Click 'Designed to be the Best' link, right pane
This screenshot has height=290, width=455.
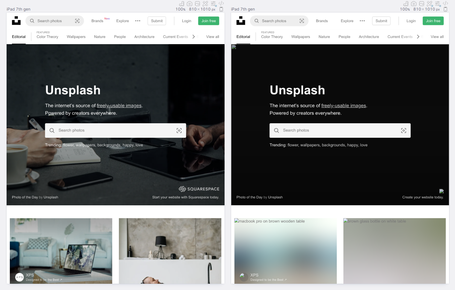pos(268,280)
